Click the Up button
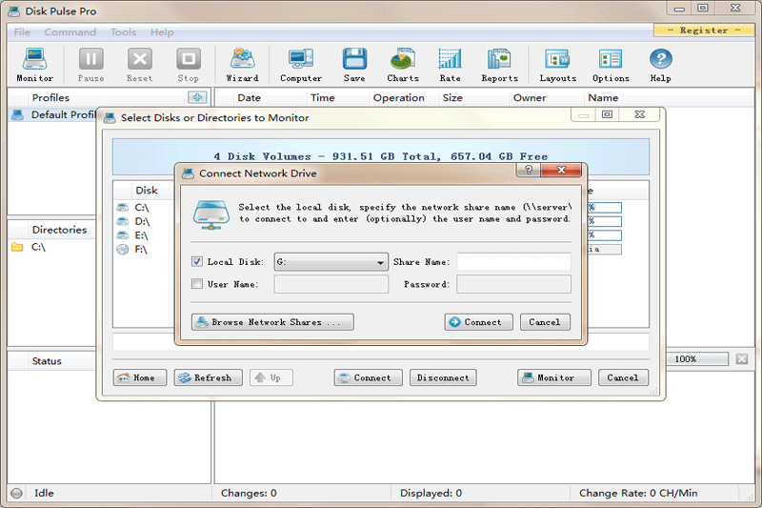The width and height of the screenshot is (762, 508). pyautogui.click(x=271, y=377)
